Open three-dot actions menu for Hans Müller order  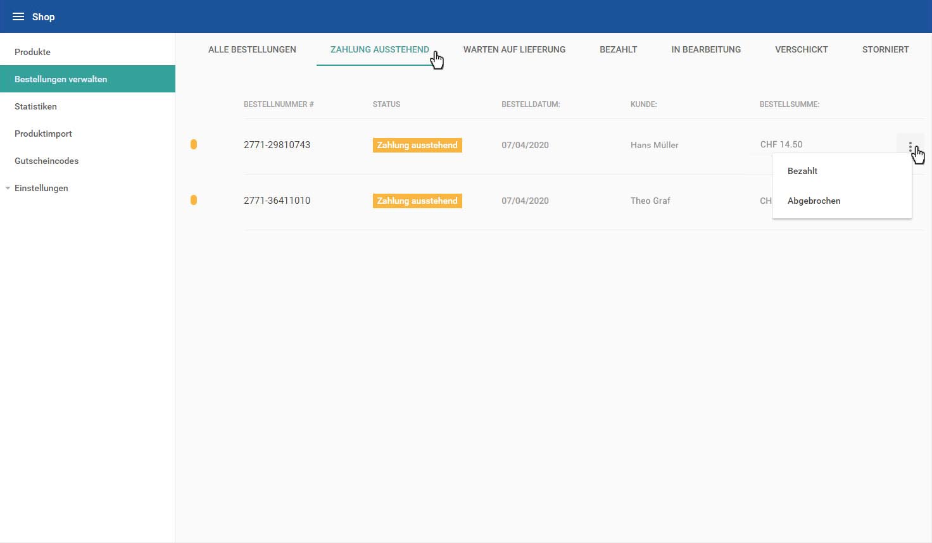[x=910, y=147]
